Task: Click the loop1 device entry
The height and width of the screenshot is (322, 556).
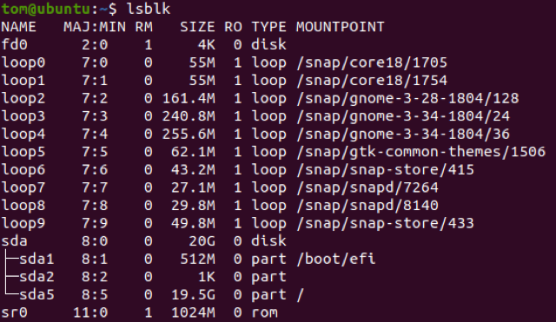Action: pos(23,81)
